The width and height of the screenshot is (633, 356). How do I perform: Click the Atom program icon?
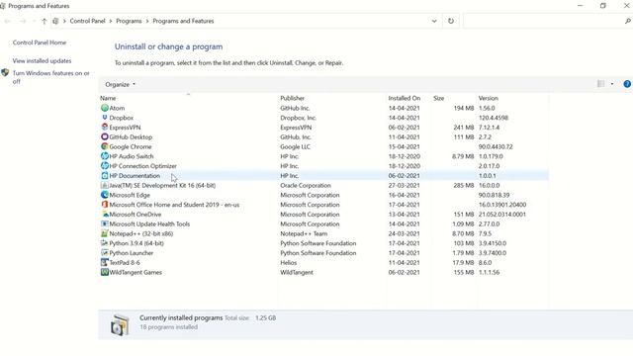(x=105, y=108)
